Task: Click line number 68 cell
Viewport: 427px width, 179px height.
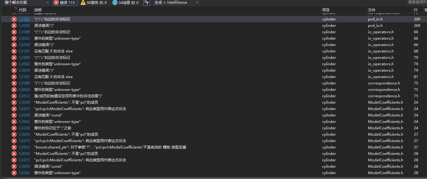Action: coord(416,51)
